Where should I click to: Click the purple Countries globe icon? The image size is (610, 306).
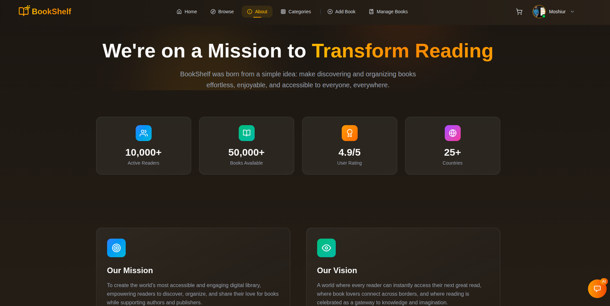[452, 133]
